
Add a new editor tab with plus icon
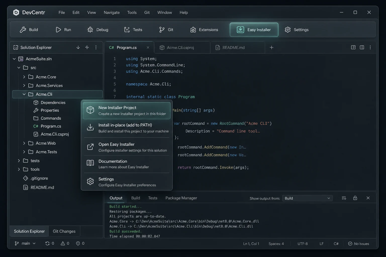pos(271,47)
